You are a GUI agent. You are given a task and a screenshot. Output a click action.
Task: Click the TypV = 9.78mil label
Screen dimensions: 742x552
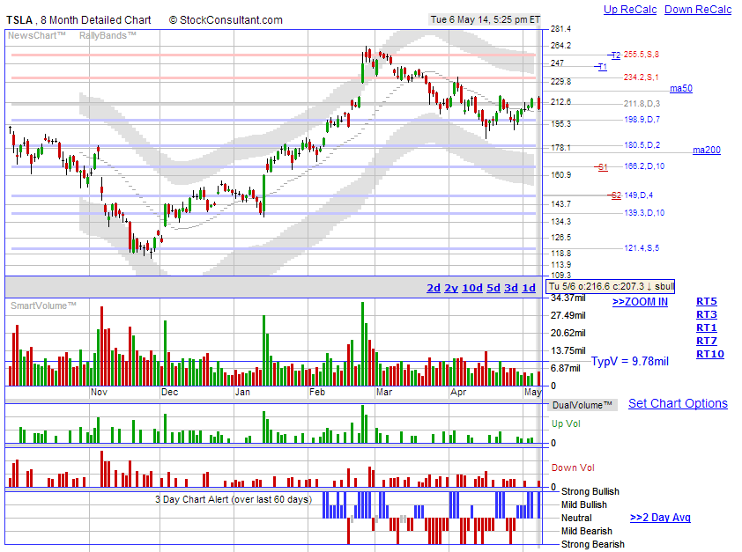(630, 362)
